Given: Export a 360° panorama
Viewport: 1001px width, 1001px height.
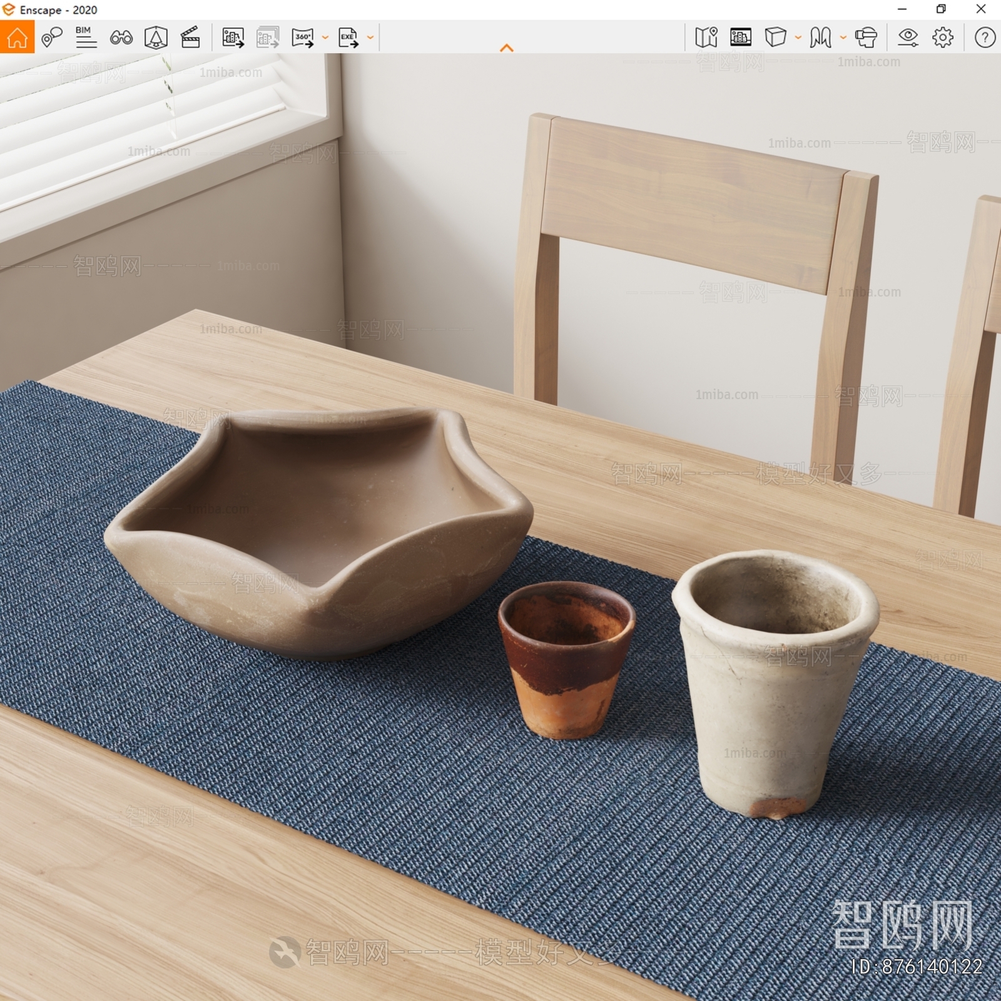Looking at the screenshot, I should 303,38.
